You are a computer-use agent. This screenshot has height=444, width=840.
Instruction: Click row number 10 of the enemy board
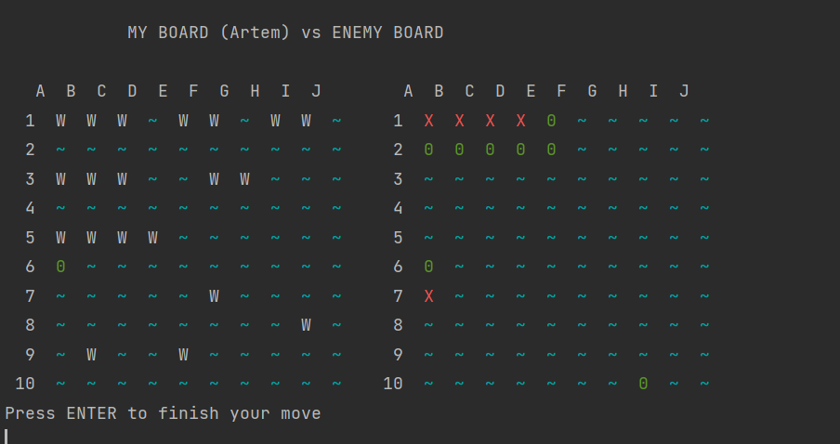coord(393,384)
